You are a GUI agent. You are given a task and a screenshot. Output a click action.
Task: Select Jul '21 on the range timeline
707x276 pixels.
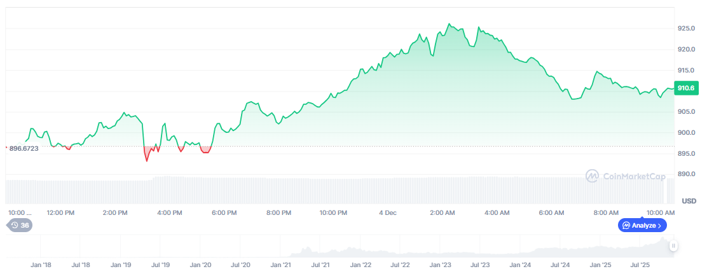coord(320,265)
